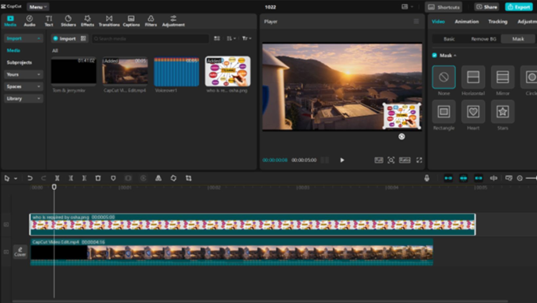The image size is (537, 303).
Task: Click the Cover button on timeline
Action: point(20,252)
